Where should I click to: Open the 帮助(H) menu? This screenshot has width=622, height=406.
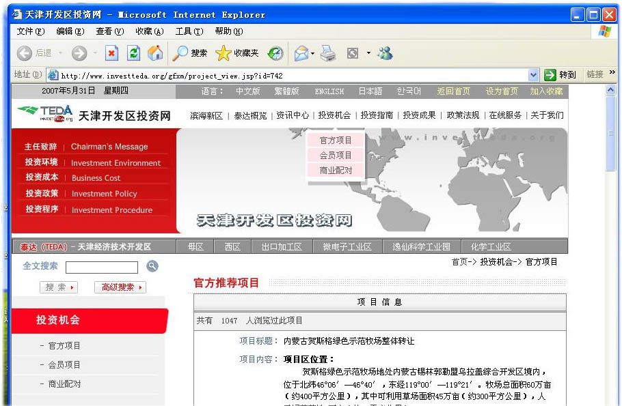[x=229, y=31]
